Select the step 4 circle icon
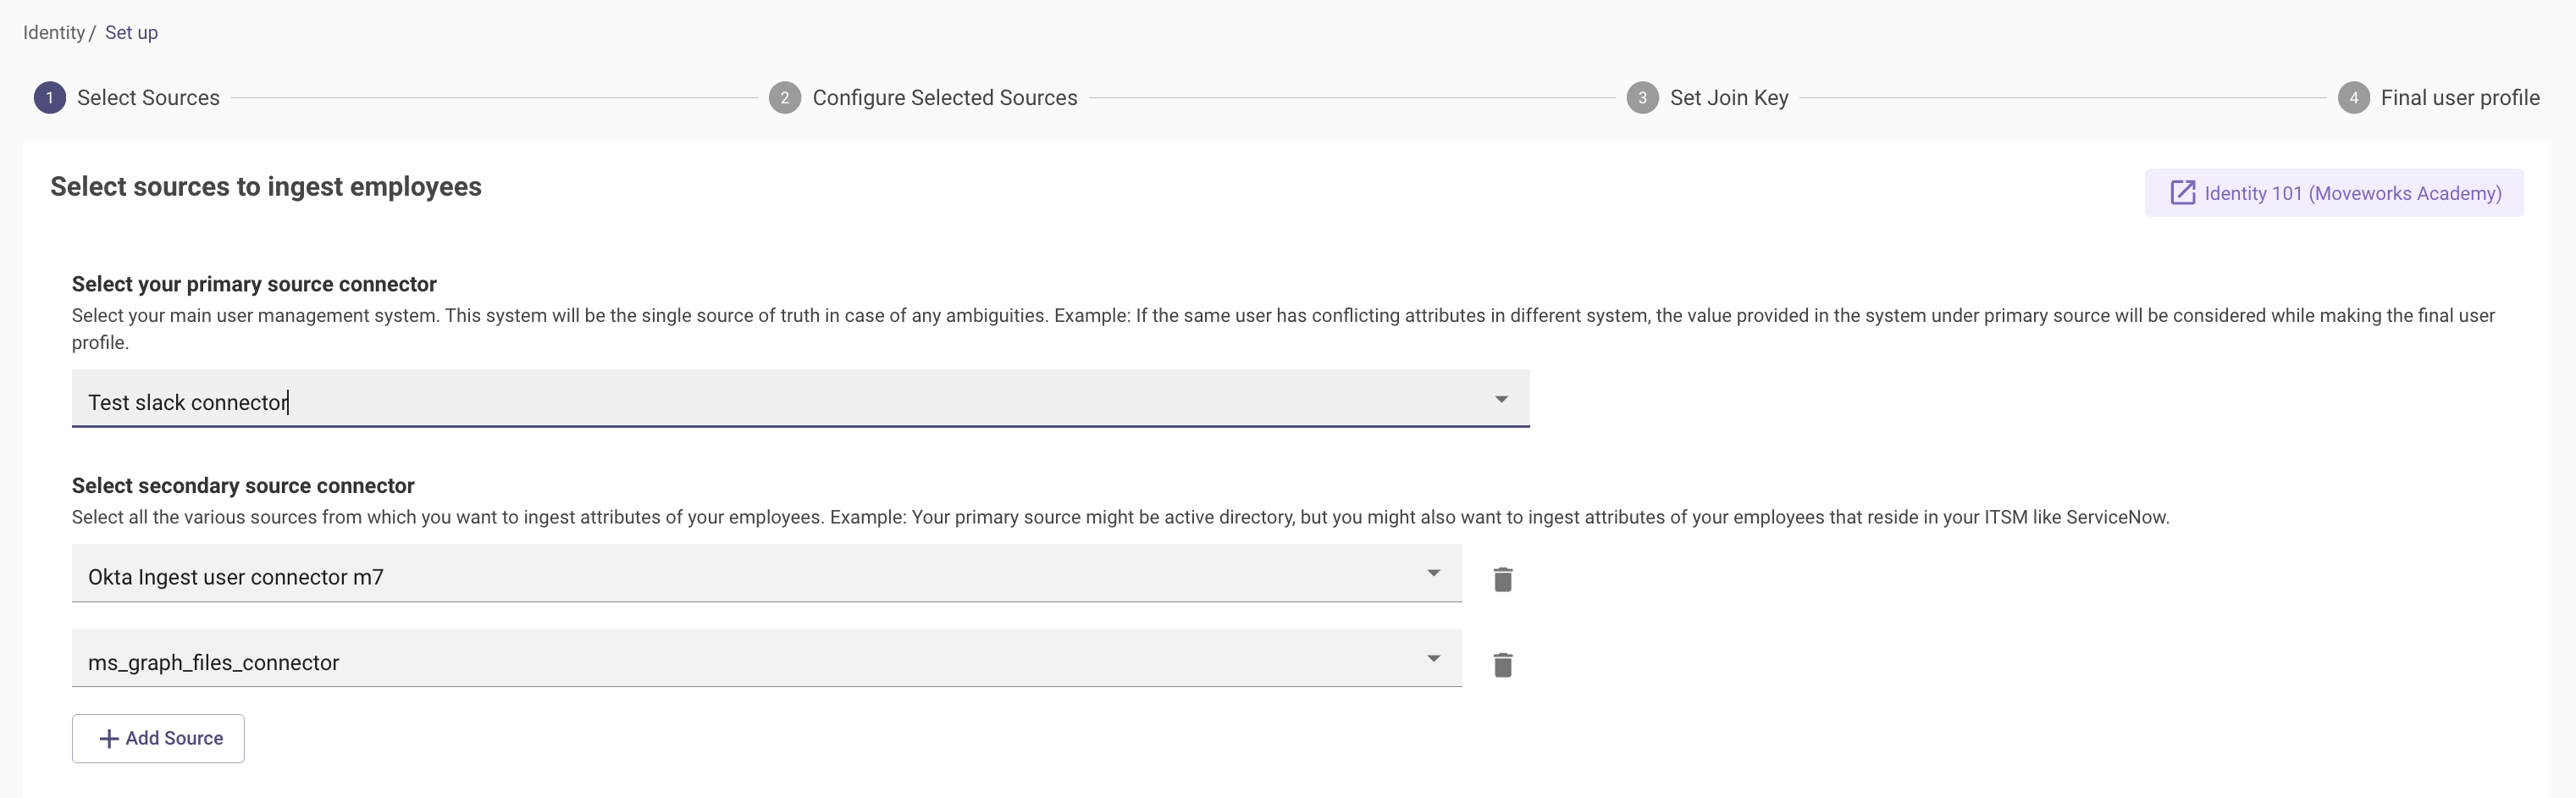This screenshot has height=798, width=2576. (x=2353, y=98)
